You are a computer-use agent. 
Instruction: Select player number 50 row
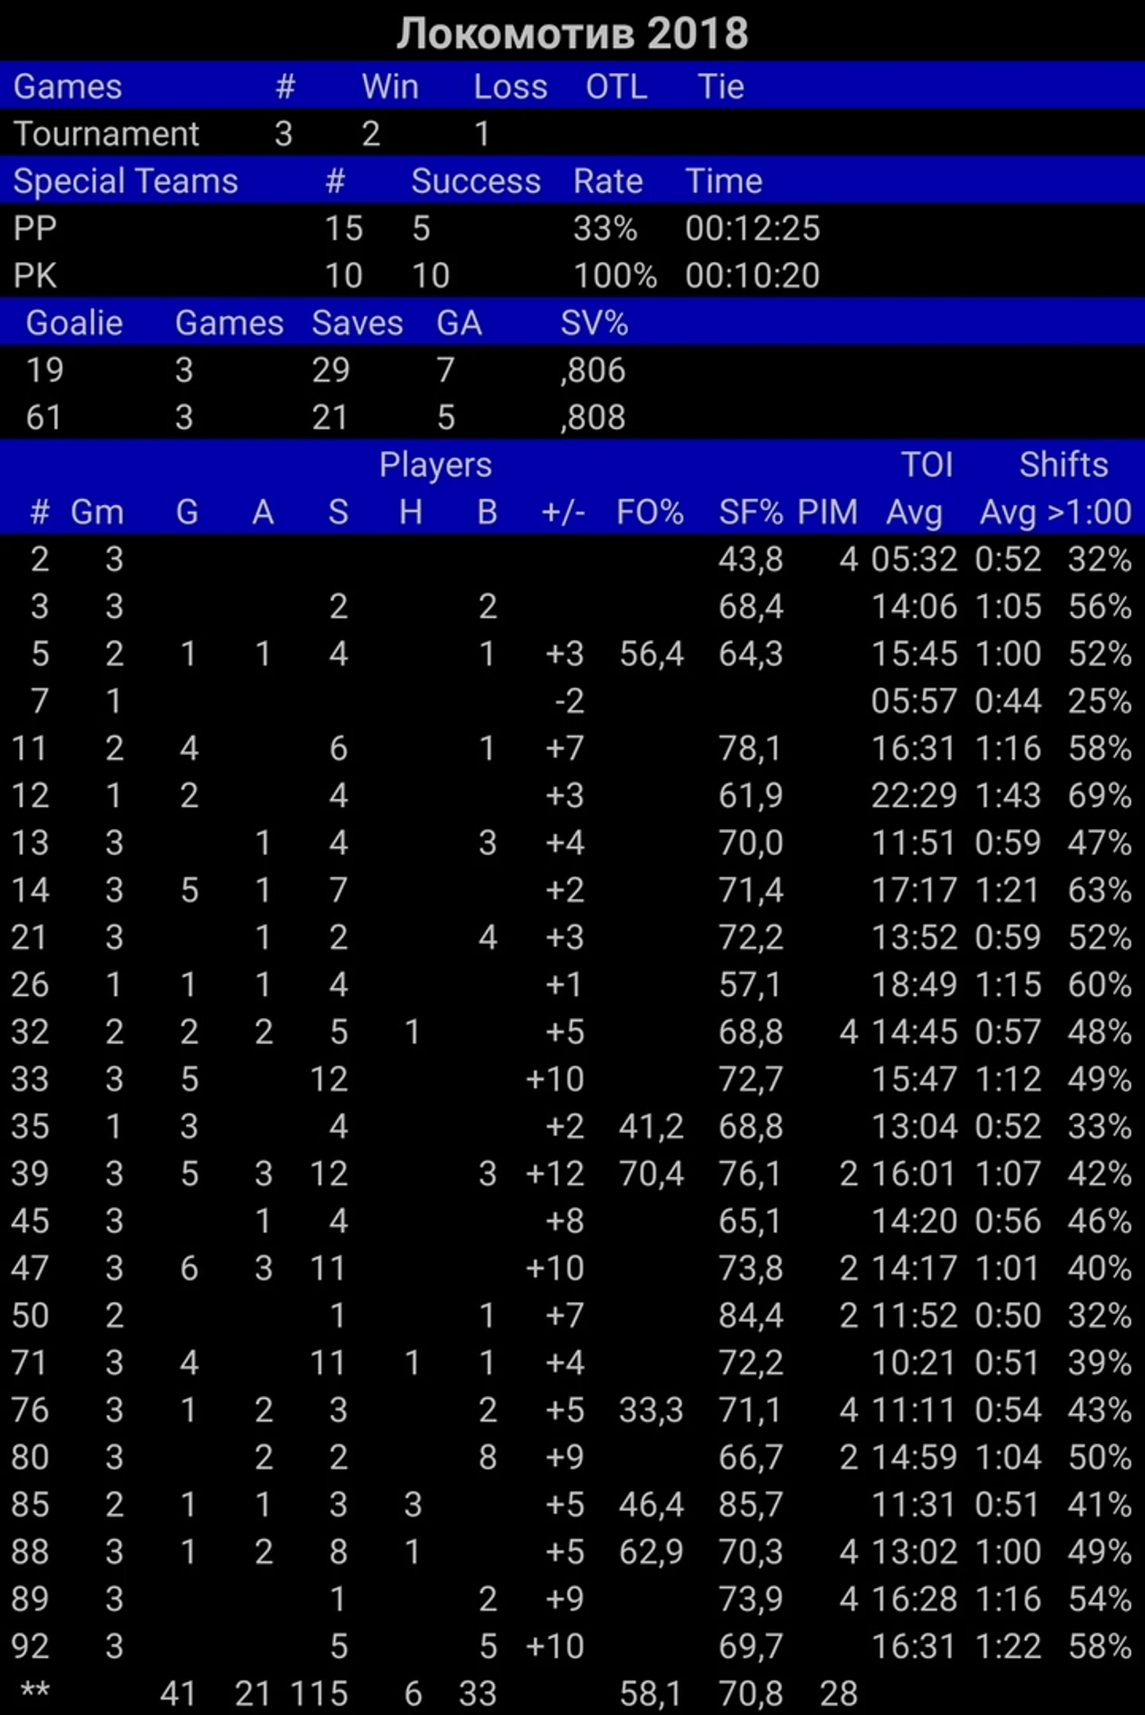572,1315
